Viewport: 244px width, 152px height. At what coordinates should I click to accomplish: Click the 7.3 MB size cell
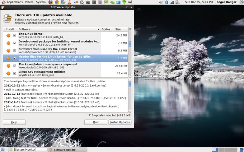[x=122, y=43]
